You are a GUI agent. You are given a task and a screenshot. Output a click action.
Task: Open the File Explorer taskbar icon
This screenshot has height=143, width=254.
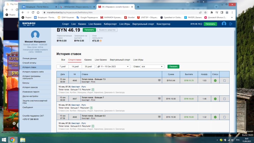click(23, 140)
